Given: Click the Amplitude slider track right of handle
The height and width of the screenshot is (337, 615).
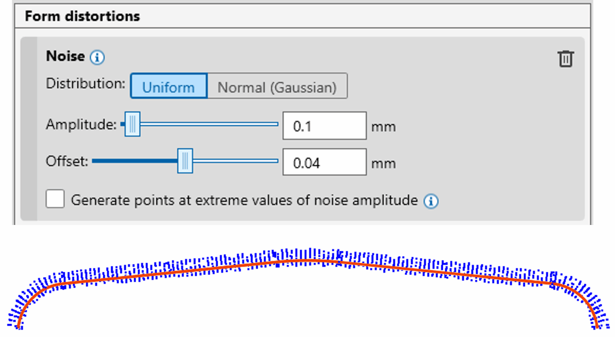Looking at the screenshot, I should pos(208,124).
